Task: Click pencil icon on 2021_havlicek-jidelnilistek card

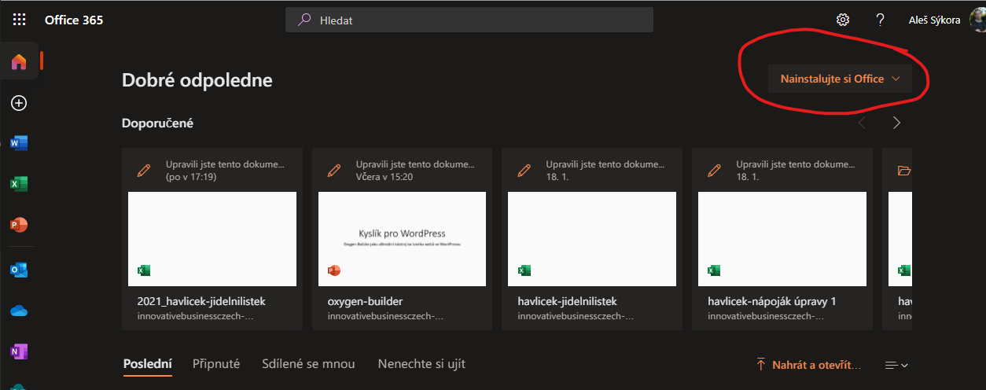Action: click(144, 170)
